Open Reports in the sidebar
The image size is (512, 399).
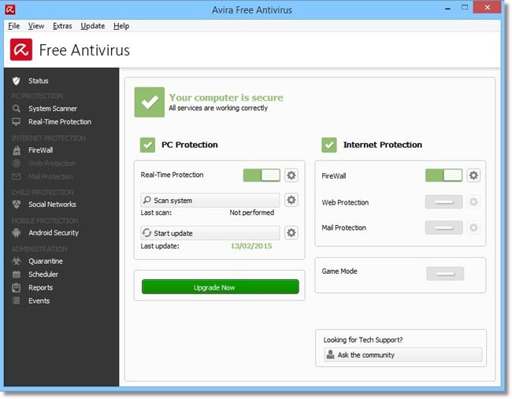click(40, 287)
